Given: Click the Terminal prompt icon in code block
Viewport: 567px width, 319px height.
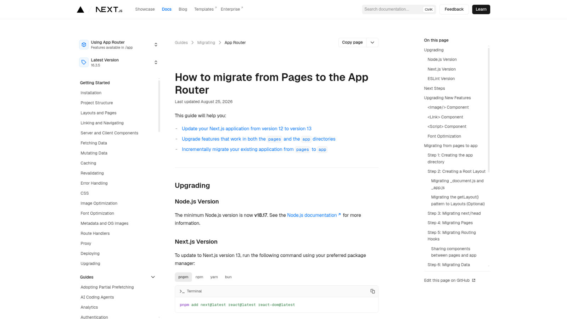Looking at the screenshot, I should [182, 291].
